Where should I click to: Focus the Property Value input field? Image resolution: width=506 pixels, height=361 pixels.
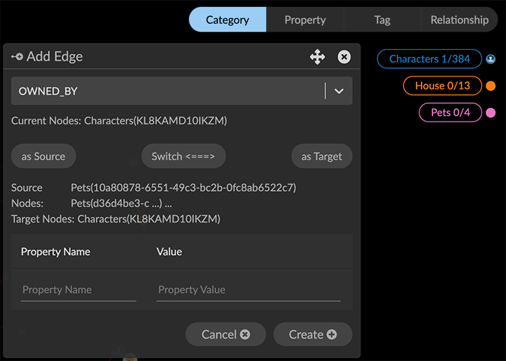(x=249, y=289)
